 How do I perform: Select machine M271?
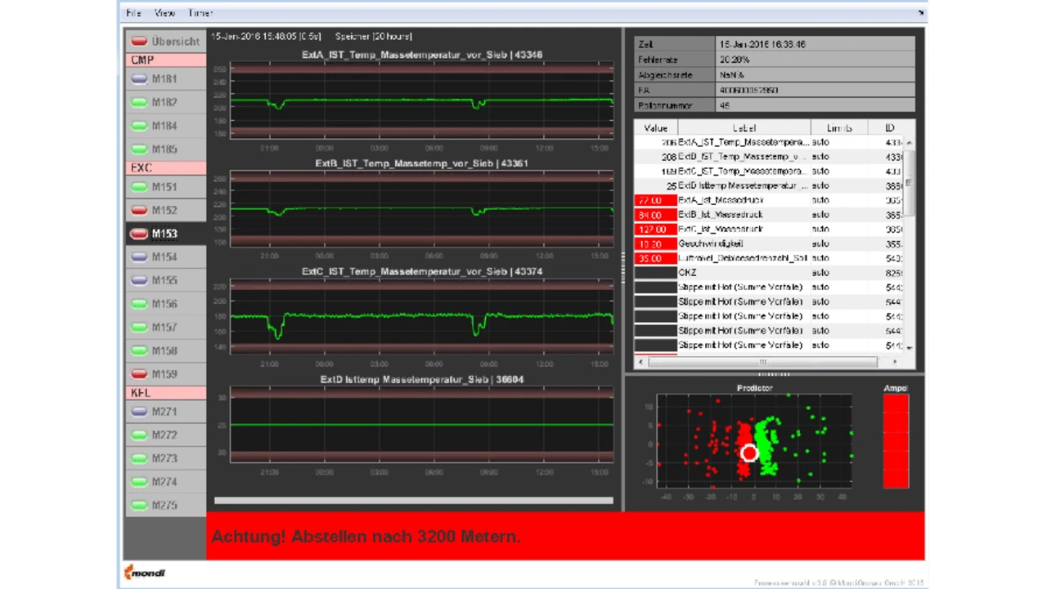(x=165, y=412)
